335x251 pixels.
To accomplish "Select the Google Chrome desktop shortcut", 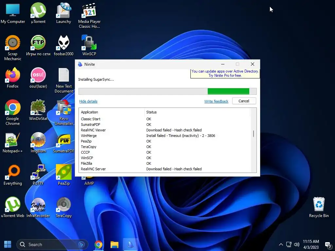I will pyautogui.click(x=13, y=113).
